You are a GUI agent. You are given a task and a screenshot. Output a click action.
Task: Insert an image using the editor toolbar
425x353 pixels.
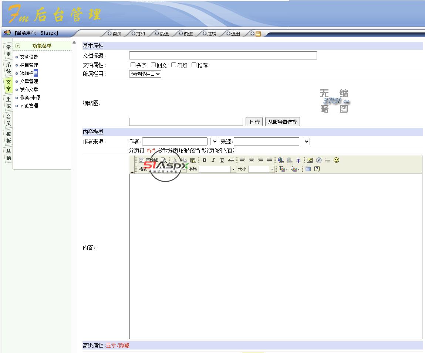click(x=310, y=160)
